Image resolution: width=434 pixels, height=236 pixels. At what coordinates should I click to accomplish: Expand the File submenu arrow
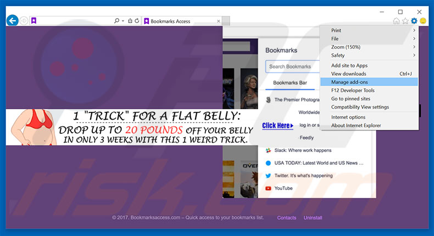[414, 38]
